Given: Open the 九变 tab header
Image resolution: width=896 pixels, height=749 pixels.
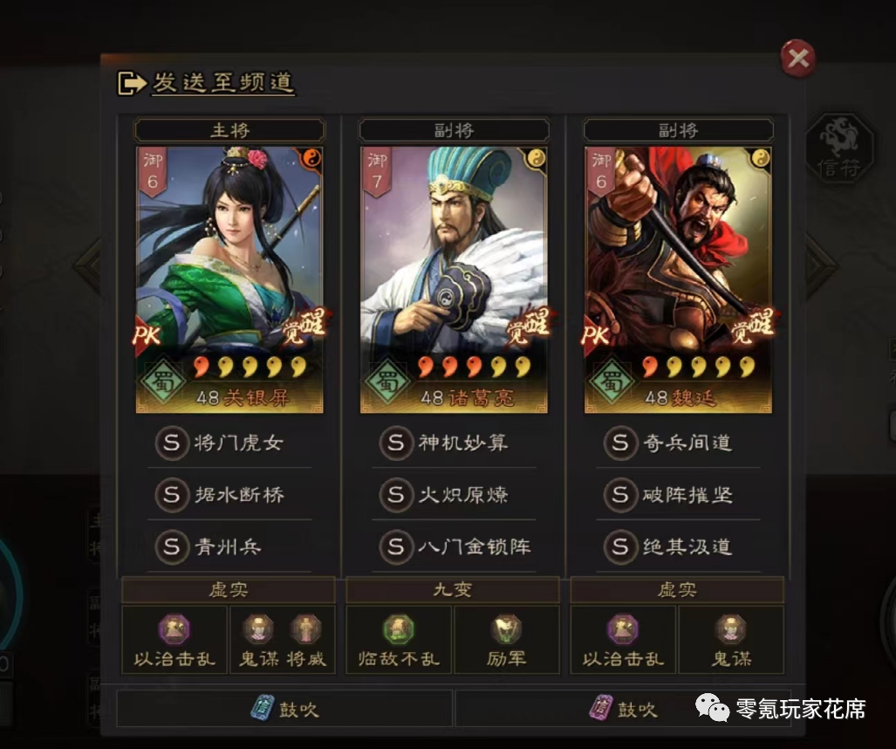Looking at the screenshot, I should click(453, 589).
